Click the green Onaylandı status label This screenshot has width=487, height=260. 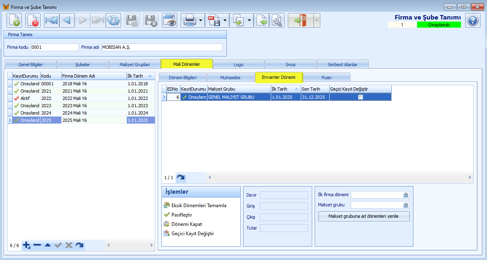tap(439, 25)
